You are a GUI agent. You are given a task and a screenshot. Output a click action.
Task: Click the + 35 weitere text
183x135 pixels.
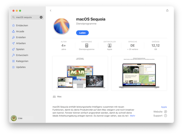[132, 50]
